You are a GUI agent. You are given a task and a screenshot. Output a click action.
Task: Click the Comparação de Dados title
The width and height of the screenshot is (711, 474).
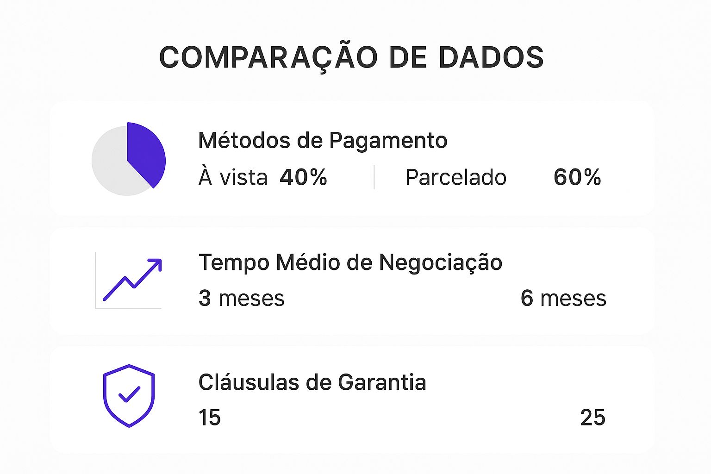click(351, 57)
